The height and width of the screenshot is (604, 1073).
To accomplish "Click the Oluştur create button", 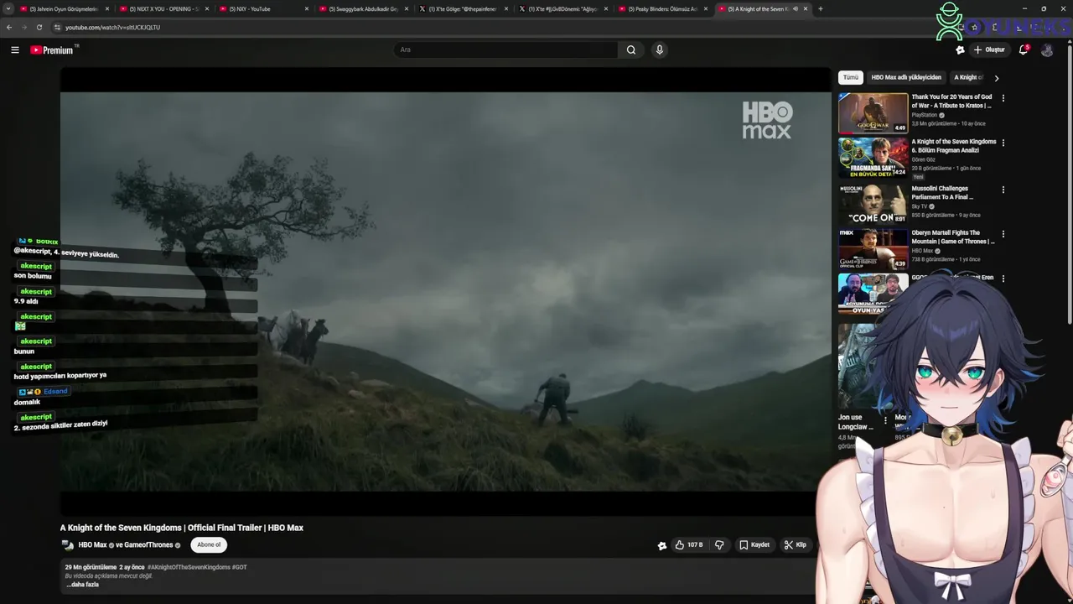I will pos(989,49).
